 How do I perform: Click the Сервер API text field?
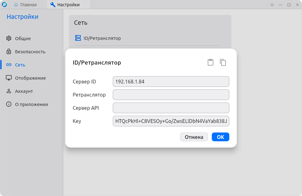171,108
